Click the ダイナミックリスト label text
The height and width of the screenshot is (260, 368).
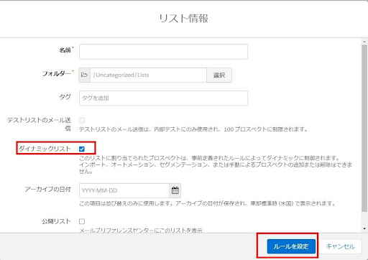45,149
